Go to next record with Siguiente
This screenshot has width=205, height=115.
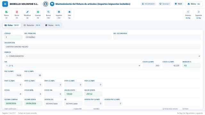click(199, 15)
